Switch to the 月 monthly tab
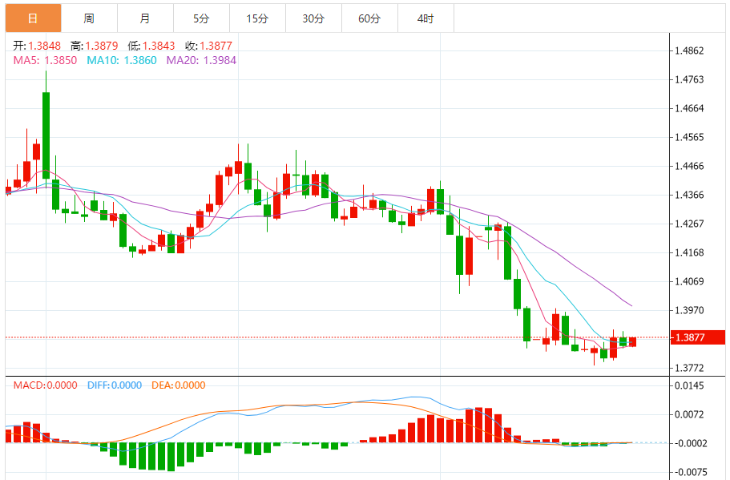This screenshot has width=730, height=480. [x=145, y=18]
